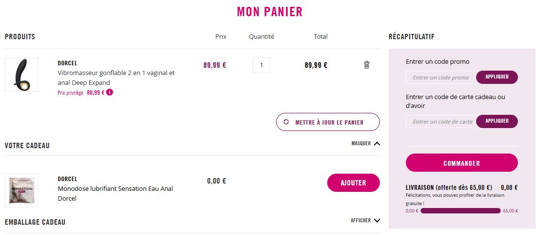Apply the gift card code
This screenshot has width=540, height=235.
(x=497, y=122)
